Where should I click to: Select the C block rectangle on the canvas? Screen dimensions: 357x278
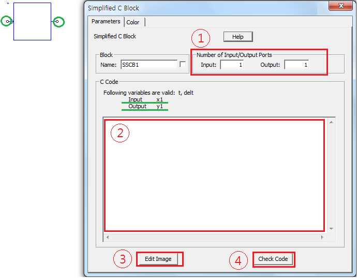32,22
